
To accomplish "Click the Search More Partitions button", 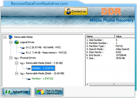I will [49, 92].
